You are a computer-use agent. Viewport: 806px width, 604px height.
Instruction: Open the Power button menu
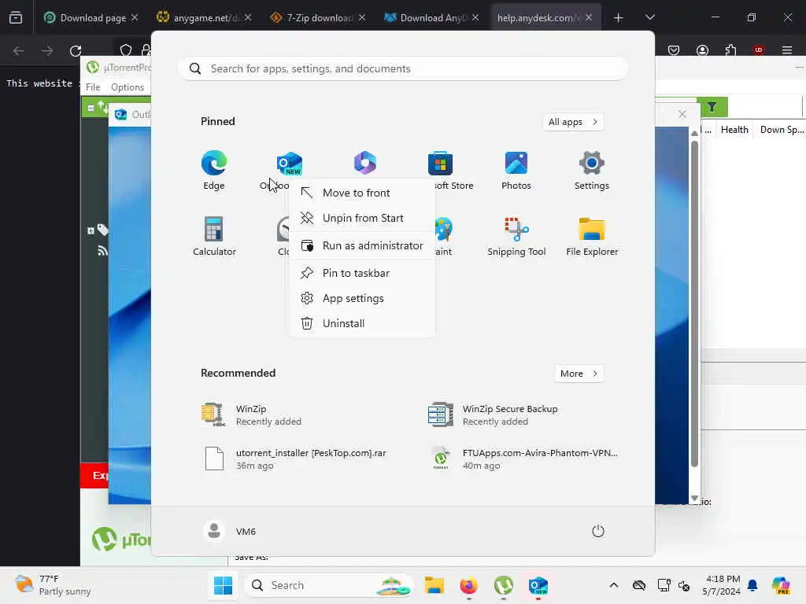tap(597, 531)
